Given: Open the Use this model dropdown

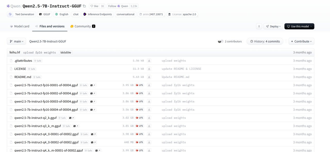Looking at the screenshot, I should (x=299, y=26).
